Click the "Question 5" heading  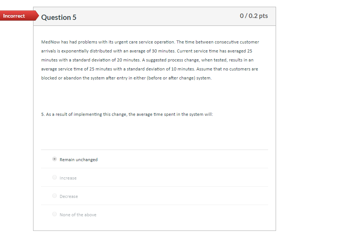click(x=59, y=17)
